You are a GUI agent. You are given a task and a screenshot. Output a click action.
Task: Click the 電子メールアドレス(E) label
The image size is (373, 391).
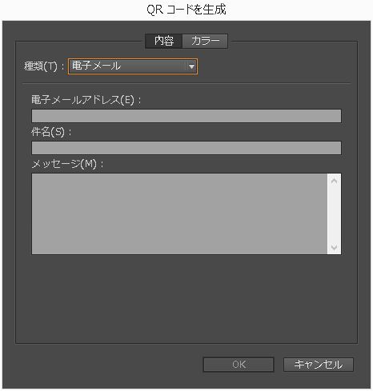(86, 100)
